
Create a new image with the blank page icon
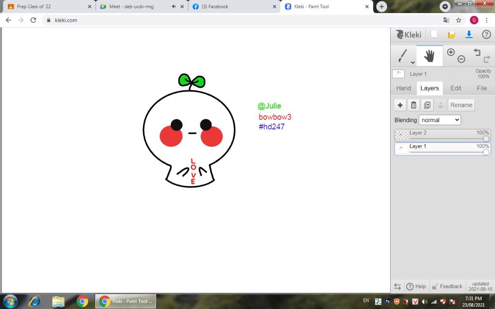(434, 34)
